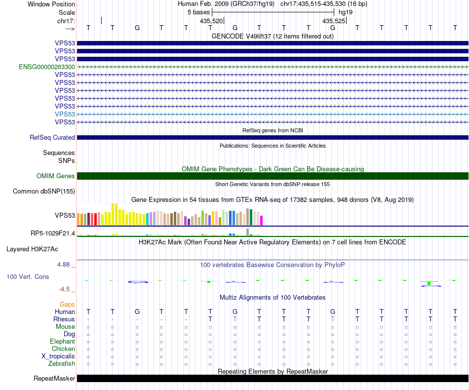Viewport: 469px width, 390px height.
Task: Click the RP5-1029F21.4 gene label
Action: tap(53, 234)
